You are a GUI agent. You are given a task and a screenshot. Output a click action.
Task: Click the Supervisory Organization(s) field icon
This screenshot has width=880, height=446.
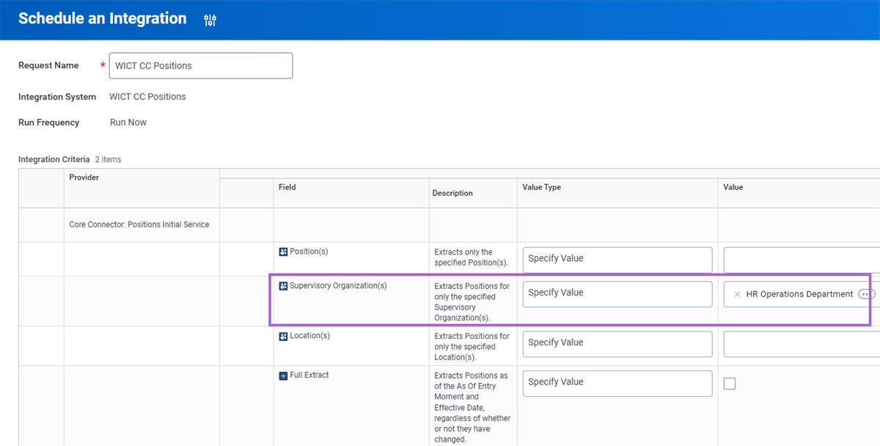pos(283,286)
